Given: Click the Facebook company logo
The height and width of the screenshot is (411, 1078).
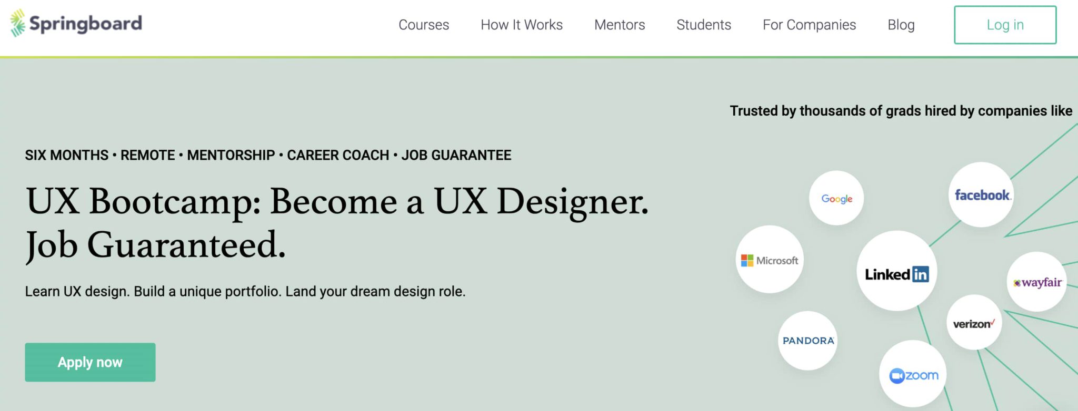Looking at the screenshot, I should point(980,194).
